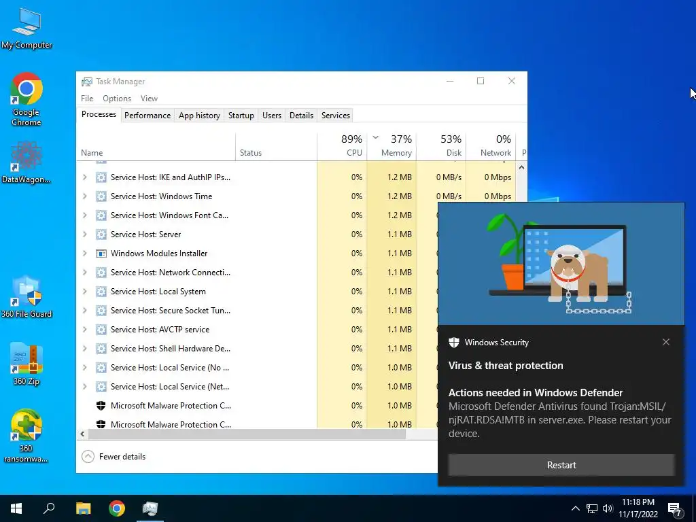Switch to the App history tab
The image size is (696, 522).
click(x=199, y=116)
